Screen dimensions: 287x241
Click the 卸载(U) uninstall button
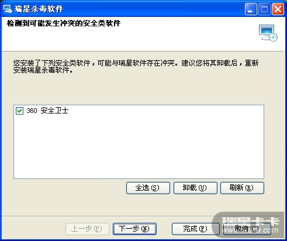tap(195, 188)
